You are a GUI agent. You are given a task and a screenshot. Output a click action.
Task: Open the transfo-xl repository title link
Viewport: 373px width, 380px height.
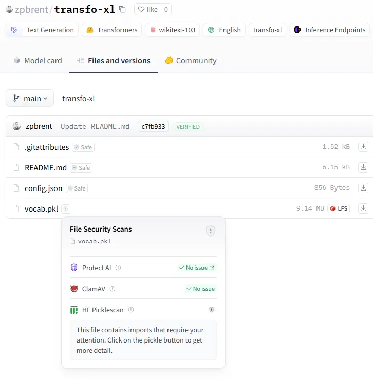tap(84, 9)
